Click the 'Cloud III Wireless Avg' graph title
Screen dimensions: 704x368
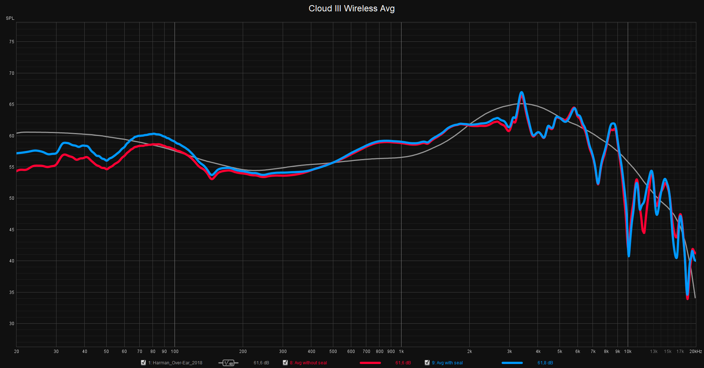click(352, 8)
